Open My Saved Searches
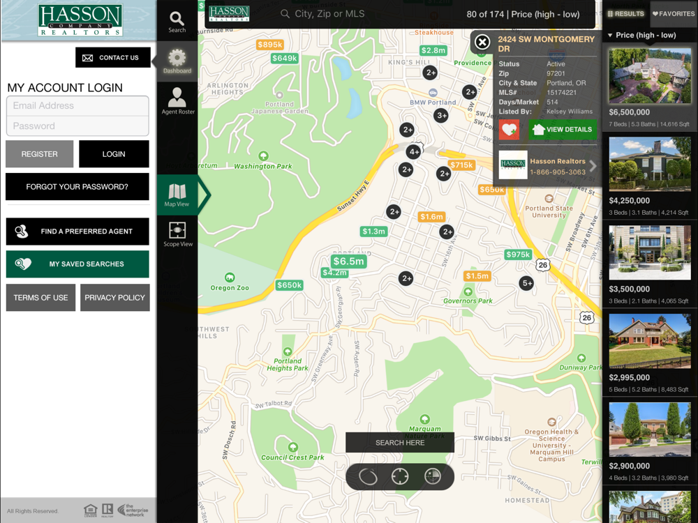 77,264
